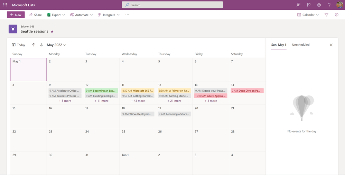Viewport: 345px width, 175px height.
Task: Expand '+ 43 more' on May 11
Action: pyautogui.click(x=138, y=101)
